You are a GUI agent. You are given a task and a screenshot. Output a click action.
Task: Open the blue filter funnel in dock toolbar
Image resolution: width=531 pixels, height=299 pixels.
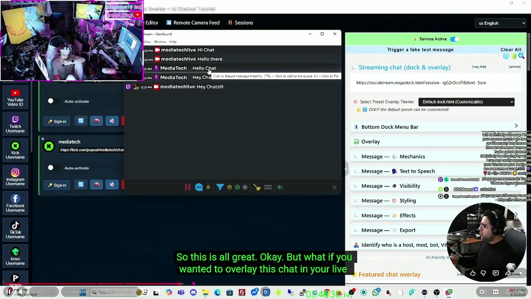[x=220, y=187]
